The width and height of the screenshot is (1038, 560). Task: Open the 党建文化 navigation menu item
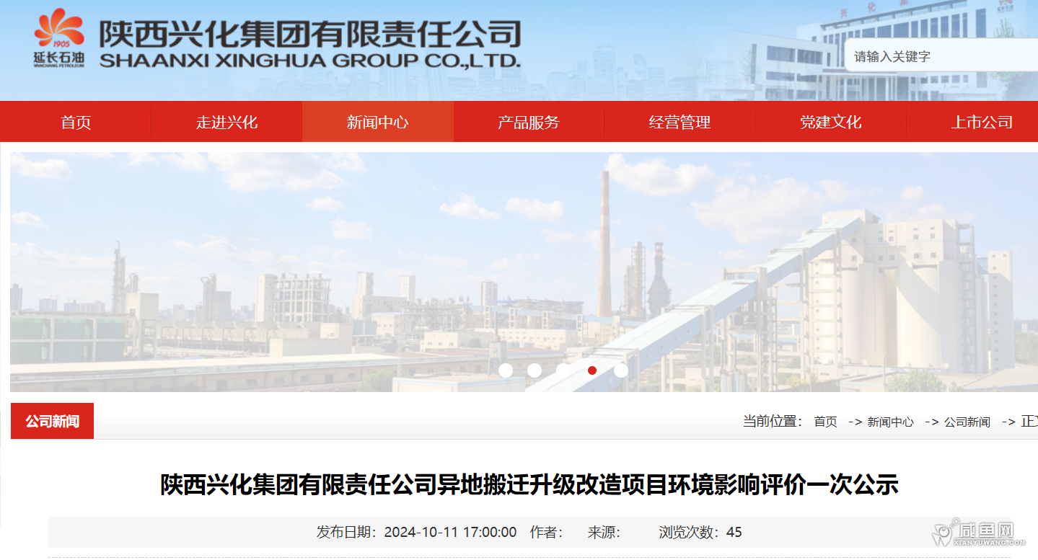(x=830, y=122)
